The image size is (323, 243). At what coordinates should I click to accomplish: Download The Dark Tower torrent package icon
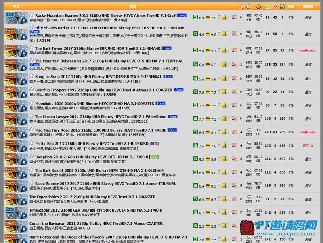tap(224, 50)
